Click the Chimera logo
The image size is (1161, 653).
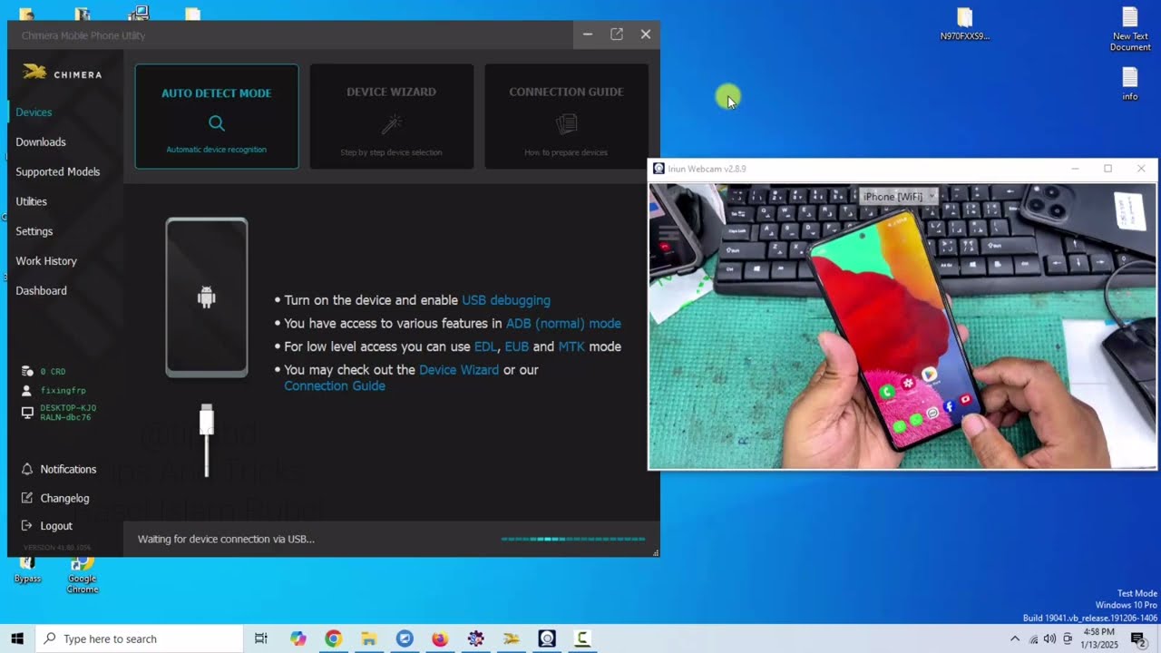pos(62,73)
